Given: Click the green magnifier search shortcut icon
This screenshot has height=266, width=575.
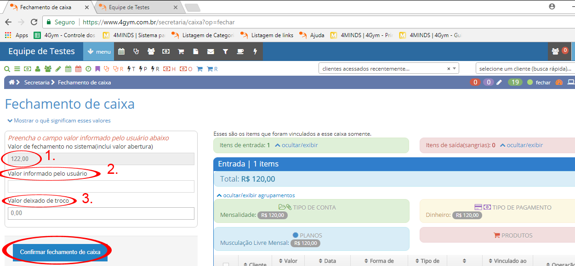Looking at the screenshot, I should (7, 69).
